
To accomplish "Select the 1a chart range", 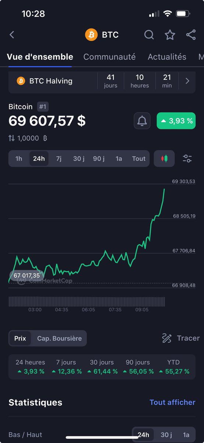I will coord(119,159).
